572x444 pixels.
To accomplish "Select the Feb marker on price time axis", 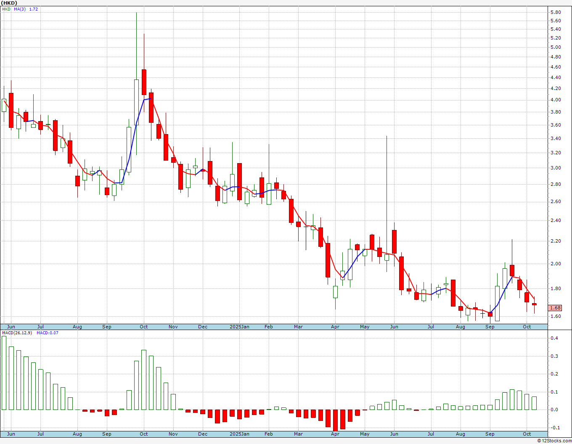I will 269,327.
